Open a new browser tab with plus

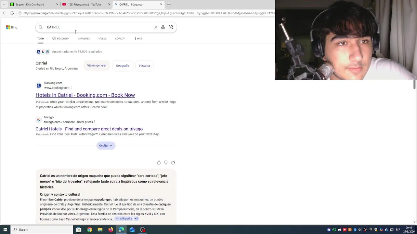tap(169, 4)
